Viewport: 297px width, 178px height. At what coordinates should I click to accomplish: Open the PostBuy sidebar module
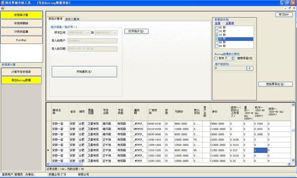click(x=21, y=40)
